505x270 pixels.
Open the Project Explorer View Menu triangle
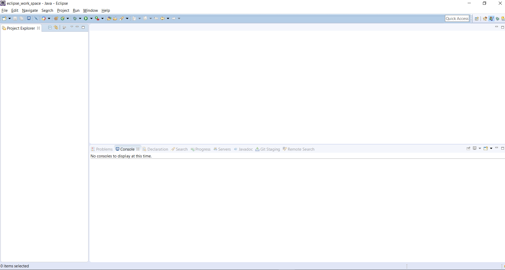(x=72, y=27)
